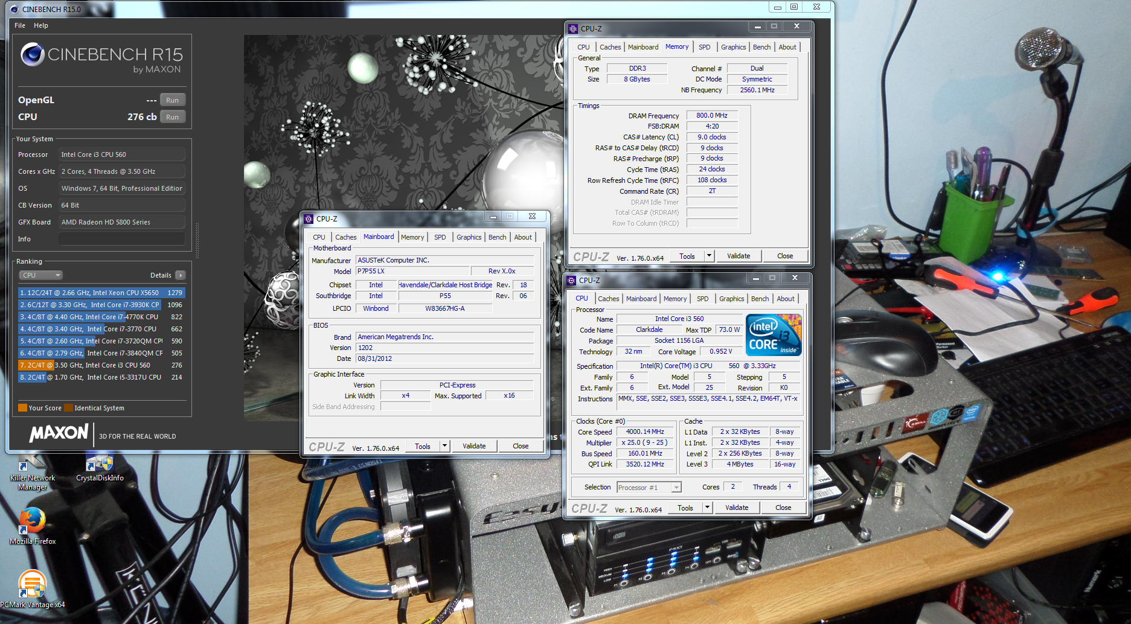
Task: Switch to Caches tab in Memory CPU-Z window
Action: point(610,47)
